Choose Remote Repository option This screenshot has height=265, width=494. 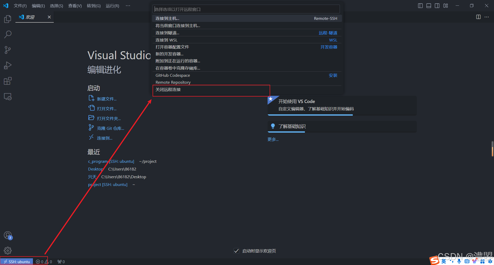tap(247, 82)
